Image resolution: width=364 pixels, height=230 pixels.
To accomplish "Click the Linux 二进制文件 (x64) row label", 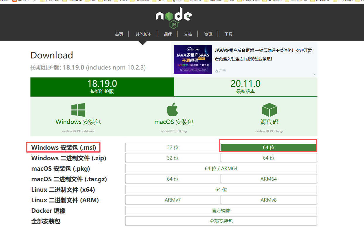I will pos(63,190).
